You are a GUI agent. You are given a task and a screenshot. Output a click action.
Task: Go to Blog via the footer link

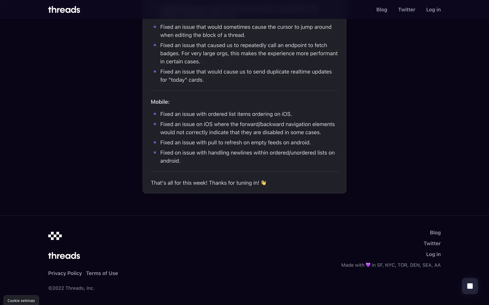[x=435, y=233]
